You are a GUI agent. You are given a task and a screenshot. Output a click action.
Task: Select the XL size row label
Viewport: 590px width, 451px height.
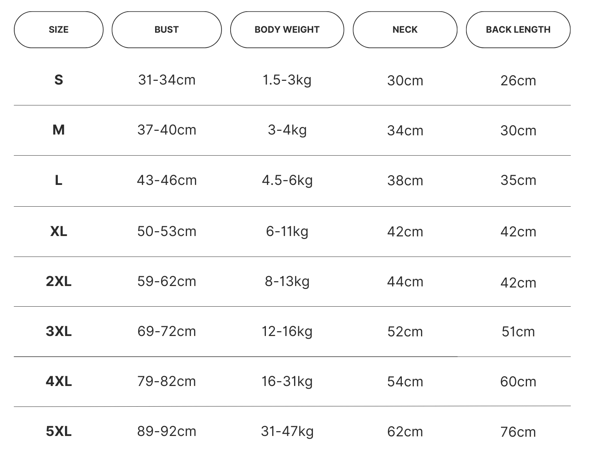click(59, 231)
